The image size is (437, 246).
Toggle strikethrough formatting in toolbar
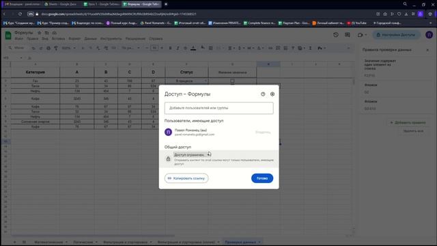click(185, 49)
